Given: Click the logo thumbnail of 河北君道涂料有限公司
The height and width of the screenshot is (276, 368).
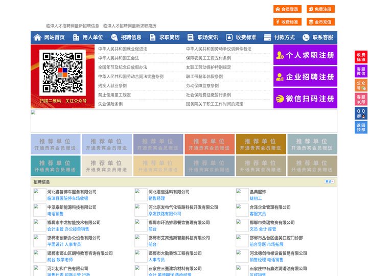Looking at the screenshot, I should click(x=141, y=195).
